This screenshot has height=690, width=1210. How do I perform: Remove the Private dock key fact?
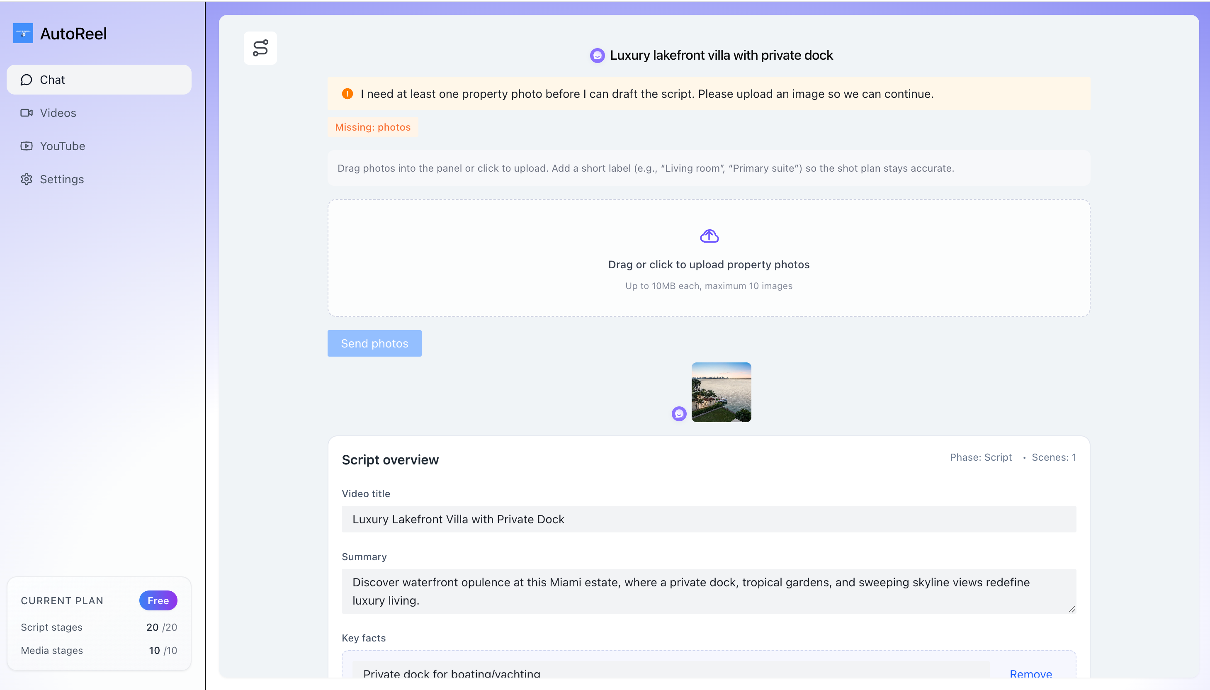pyautogui.click(x=1030, y=673)
